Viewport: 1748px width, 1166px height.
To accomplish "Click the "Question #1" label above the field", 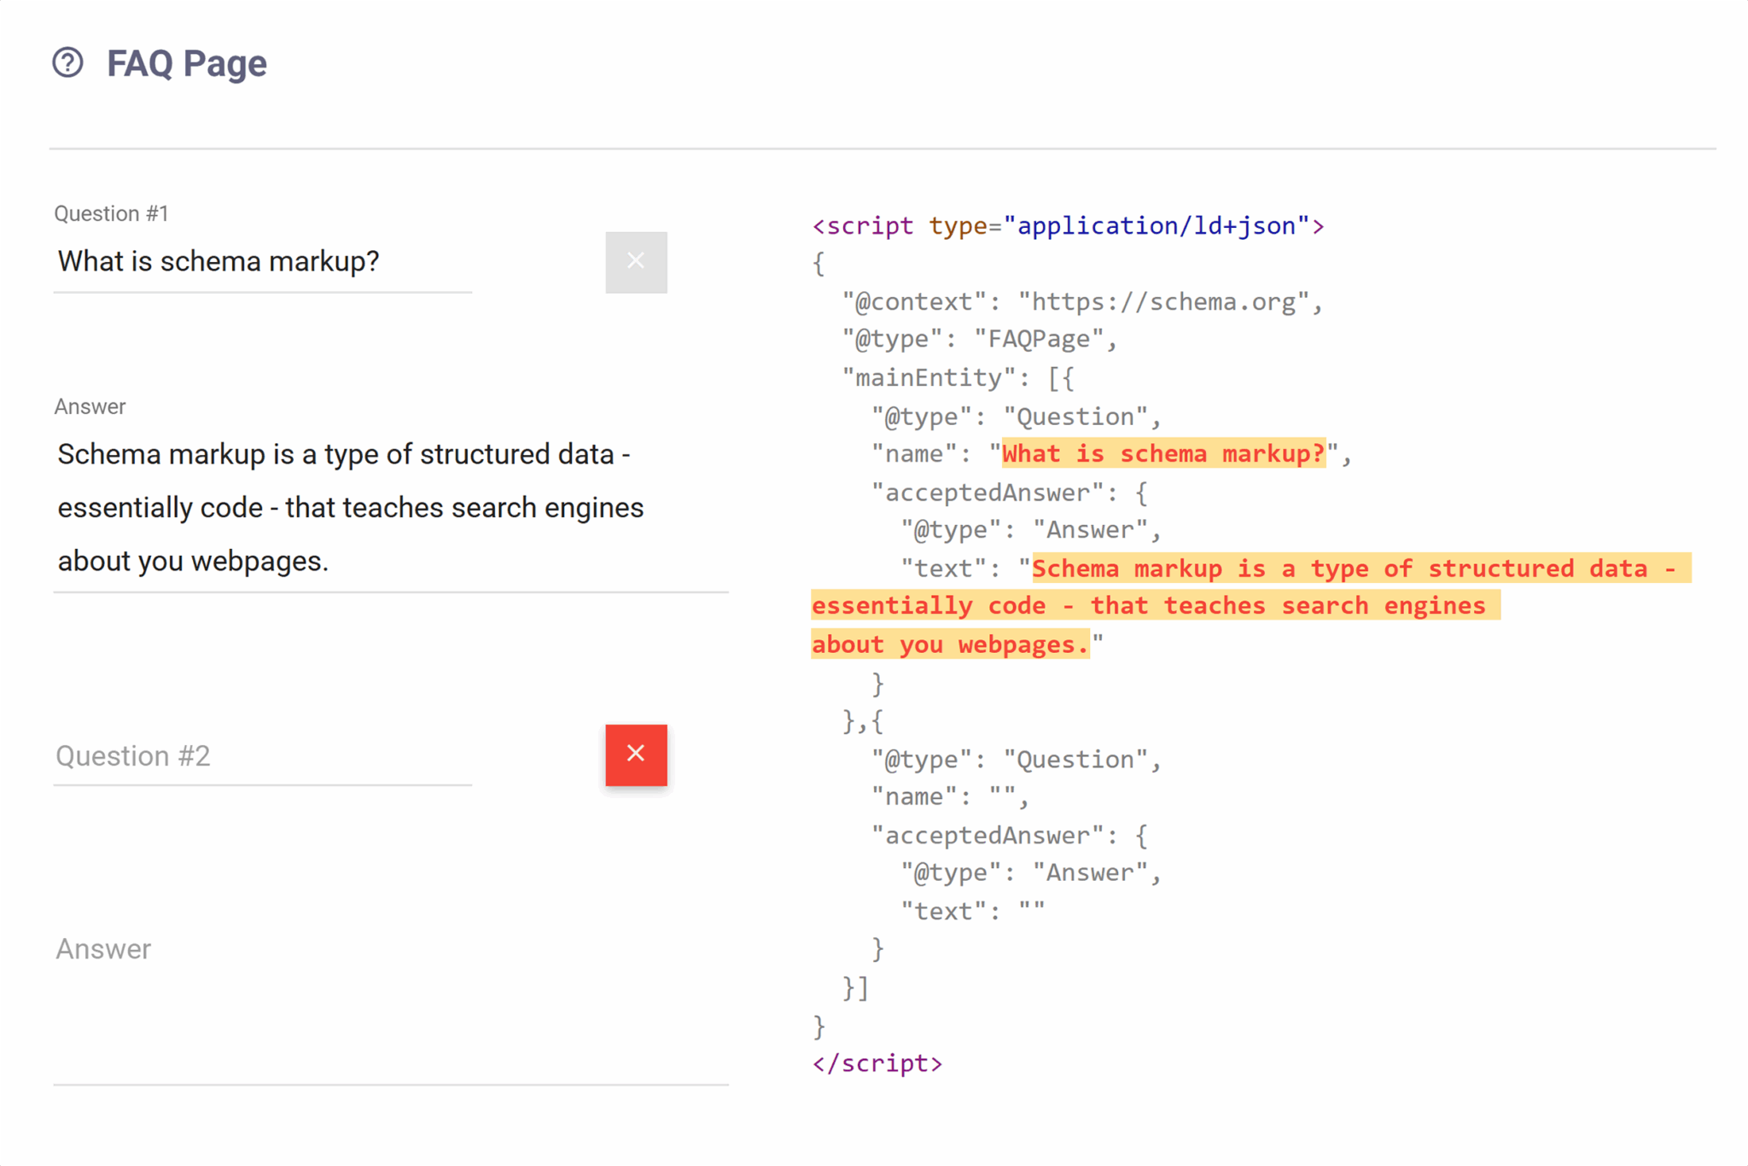I will click(x=111, y=213).
